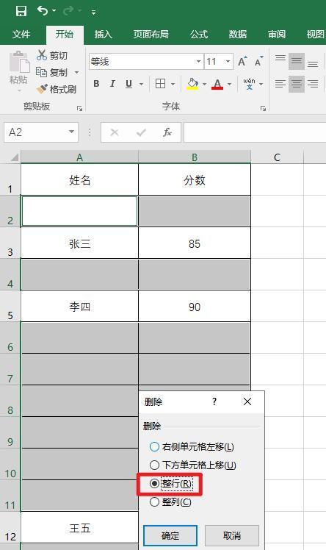Click the 取消 button in dialog
The image size is (326, 550).
coord(232,535)
